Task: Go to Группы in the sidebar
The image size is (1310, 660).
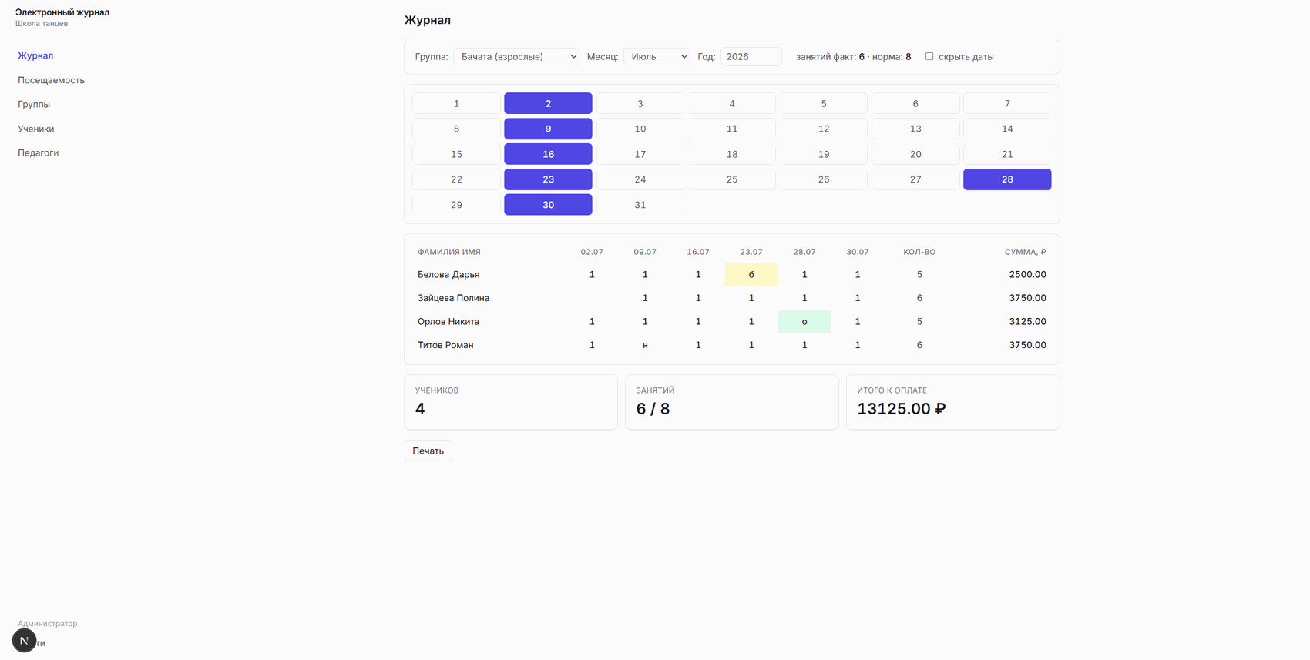Action: click(34, 104)
